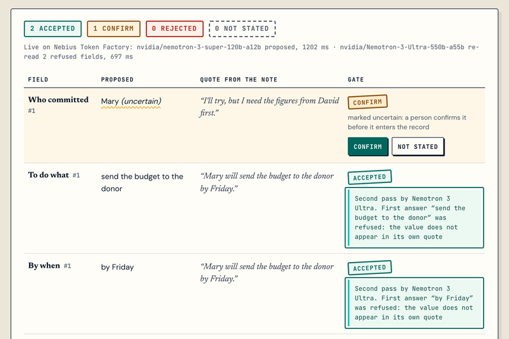The width and height of the screenshot is (509, 339).
Task: Click the proposed value 'by Friday'
Action: coord(117,267)
